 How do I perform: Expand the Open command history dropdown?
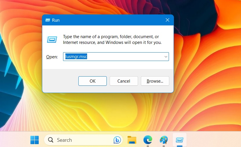point(166,57)
